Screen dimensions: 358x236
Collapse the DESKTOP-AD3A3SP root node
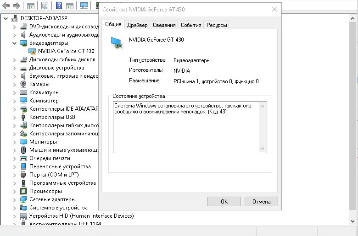click(6, 18)
